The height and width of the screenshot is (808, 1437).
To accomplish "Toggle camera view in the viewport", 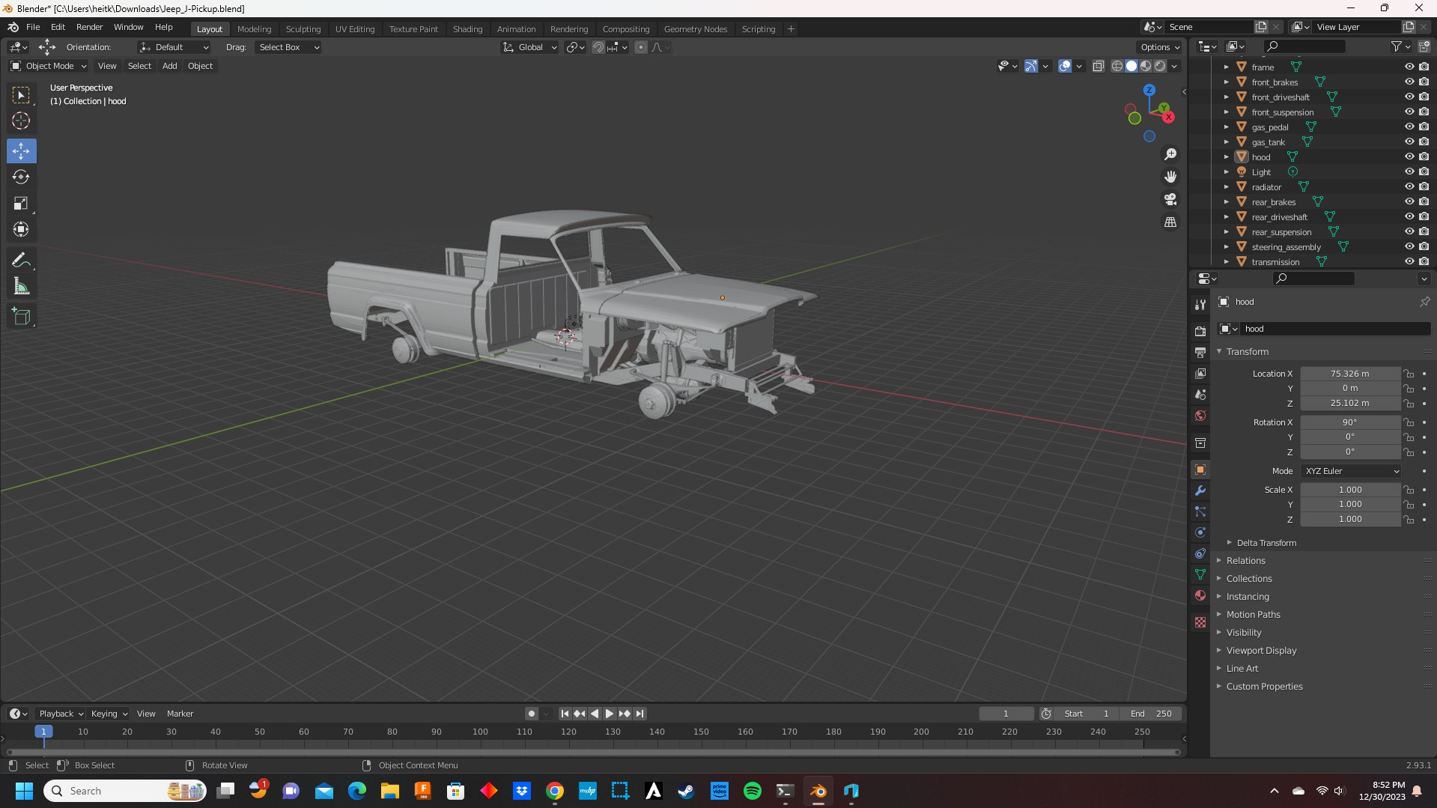I will coord(1170,200).
